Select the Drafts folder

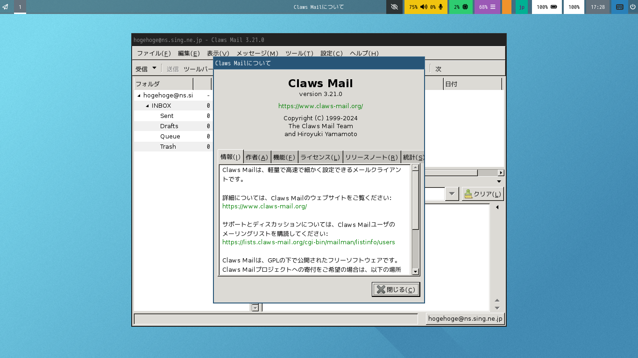[169, 126]
